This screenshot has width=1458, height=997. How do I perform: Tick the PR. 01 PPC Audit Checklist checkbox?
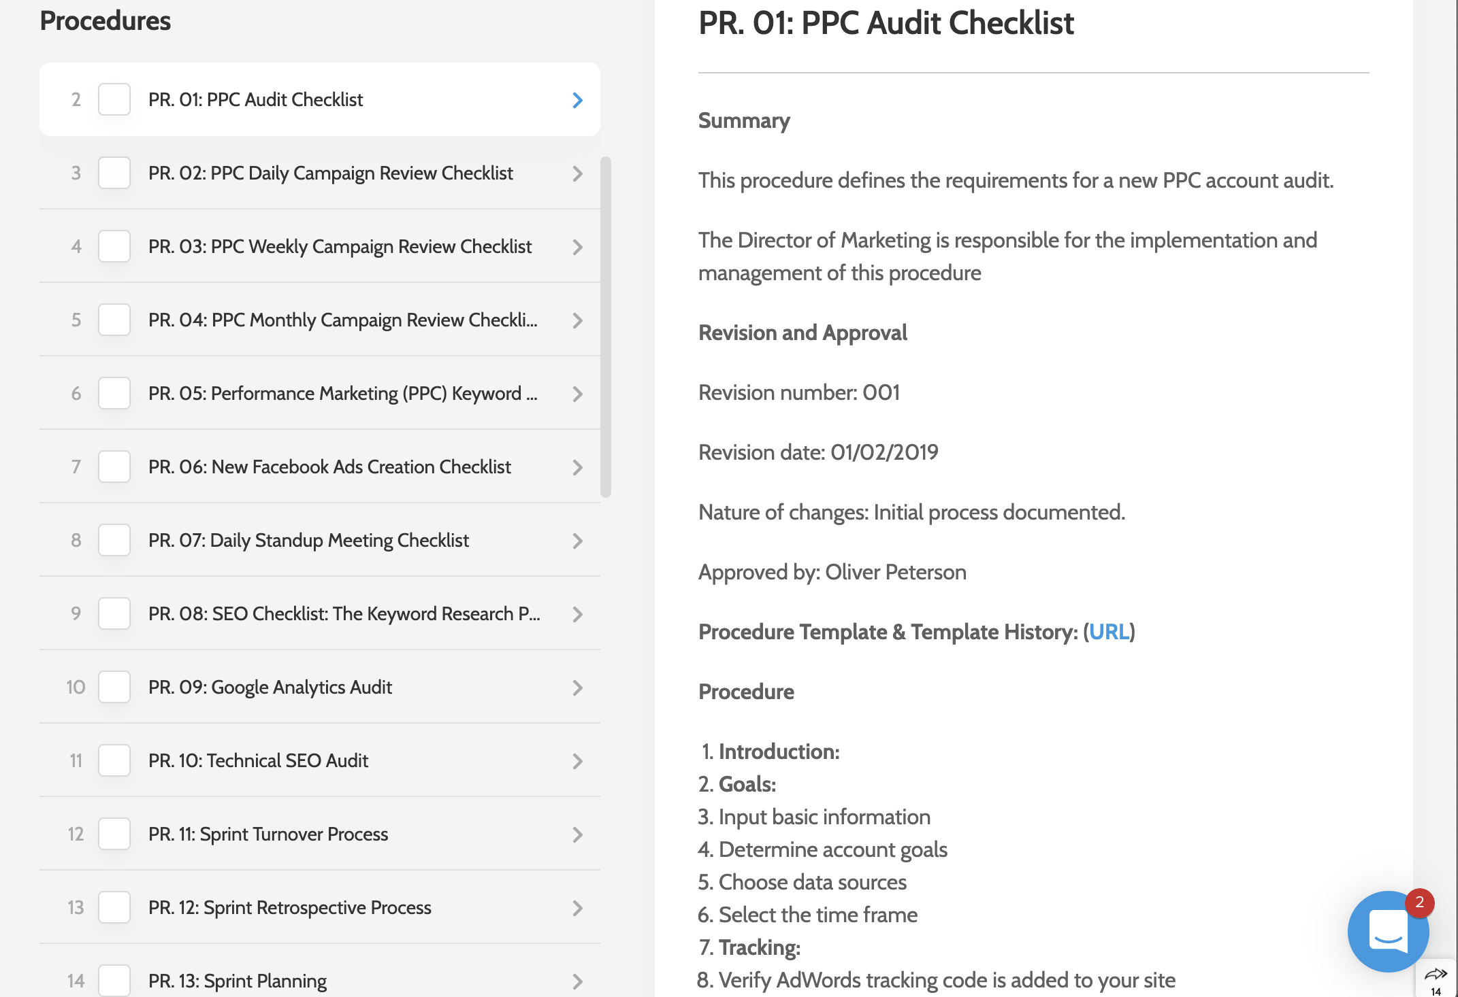pyautogui.click(x=114, y=99)
